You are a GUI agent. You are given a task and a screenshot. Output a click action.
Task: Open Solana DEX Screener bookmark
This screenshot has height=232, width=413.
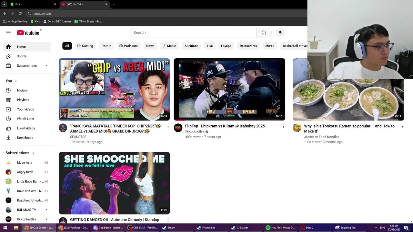point(57,22)
